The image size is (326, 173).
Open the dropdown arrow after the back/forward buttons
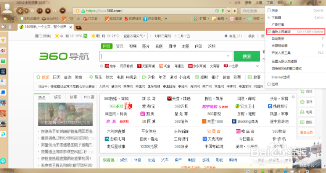(32, 11)
